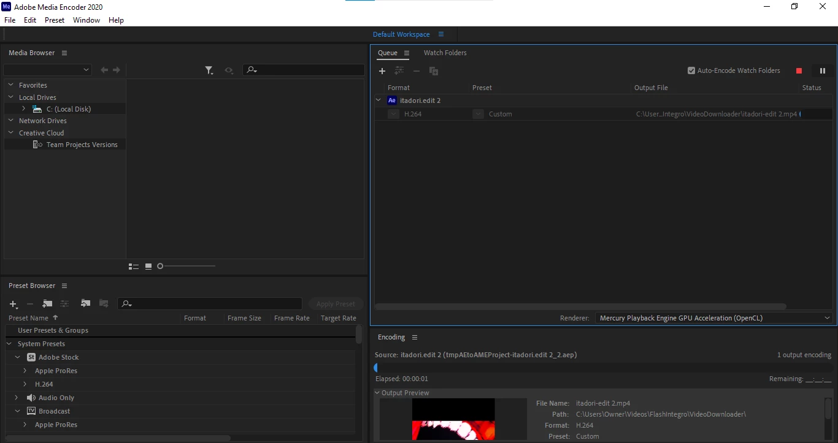Click the Media Browser view eye icon

pyautogui.click(x=229, y=70)
